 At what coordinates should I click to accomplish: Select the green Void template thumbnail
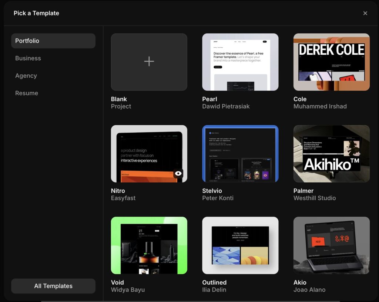click(x=149, y=245)
